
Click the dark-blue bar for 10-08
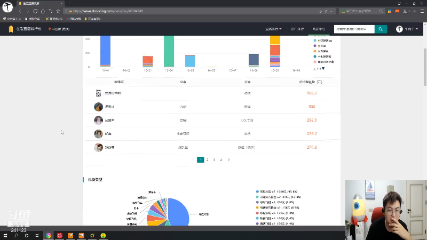pos(254,60)
